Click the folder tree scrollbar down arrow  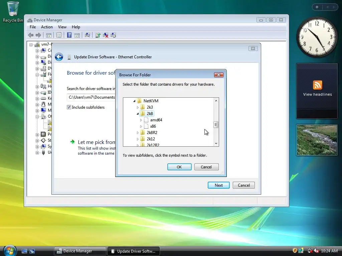click(216, 143)
